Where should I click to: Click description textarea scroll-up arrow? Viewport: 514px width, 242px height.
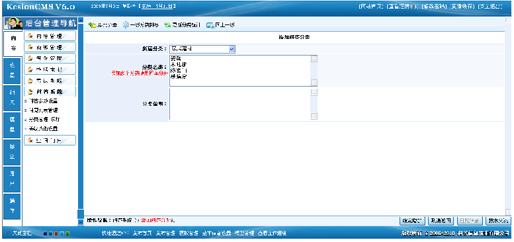(x=314, y=93)
